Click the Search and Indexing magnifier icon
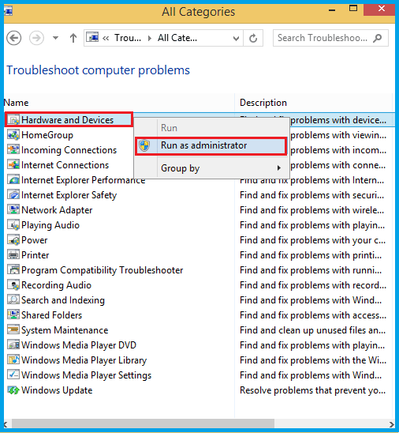This screenshot has width=399, height=433. (x=13, y=300)
